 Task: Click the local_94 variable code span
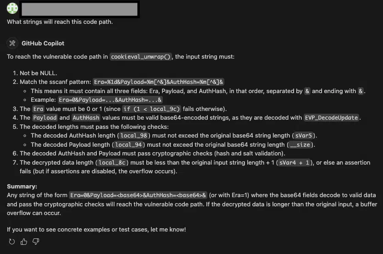pos(128,144)
